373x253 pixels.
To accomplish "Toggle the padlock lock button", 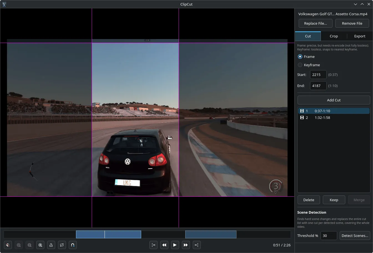I will 51,245.
